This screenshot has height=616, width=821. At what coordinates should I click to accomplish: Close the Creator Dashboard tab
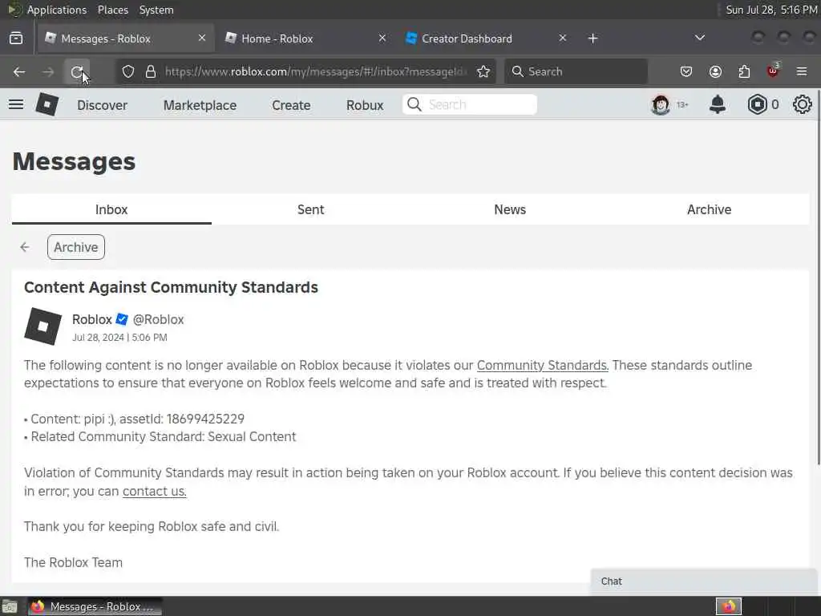tap(562, 38)
